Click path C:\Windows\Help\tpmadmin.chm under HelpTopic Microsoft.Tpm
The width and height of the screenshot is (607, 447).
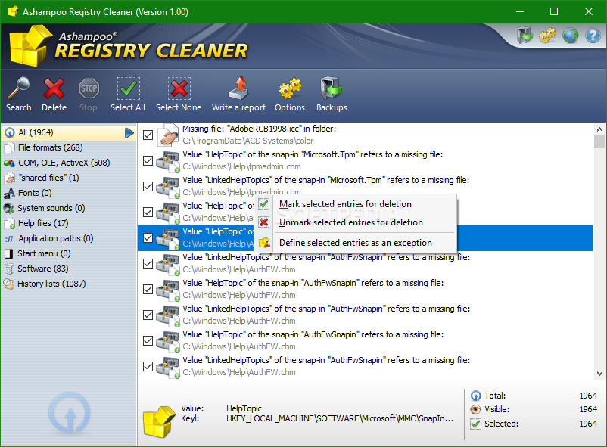(x=241, y=166)
